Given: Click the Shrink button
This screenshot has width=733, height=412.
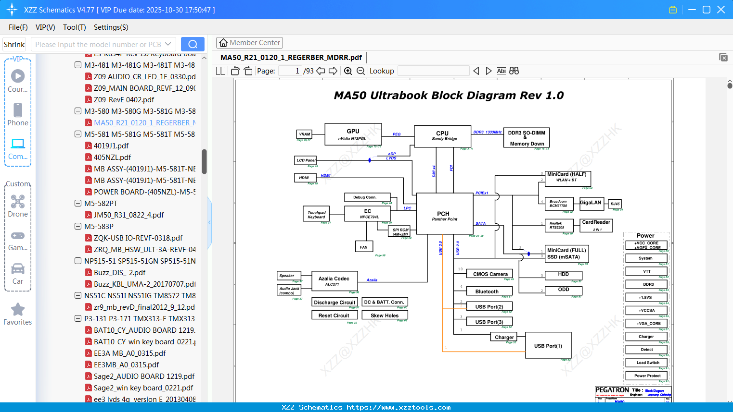Looking at the screenshot, I should pyautogui.click(x=14, y=44).
